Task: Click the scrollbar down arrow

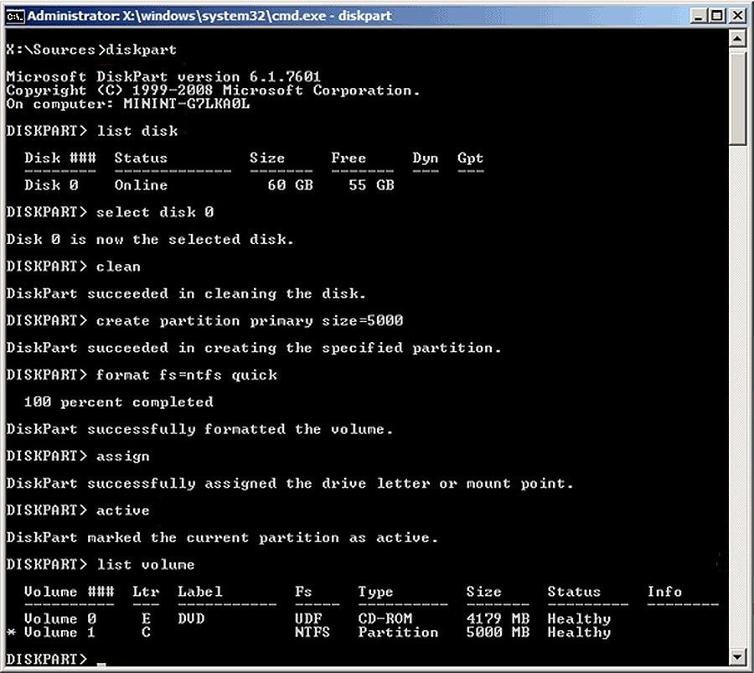Action: [737, 656]
